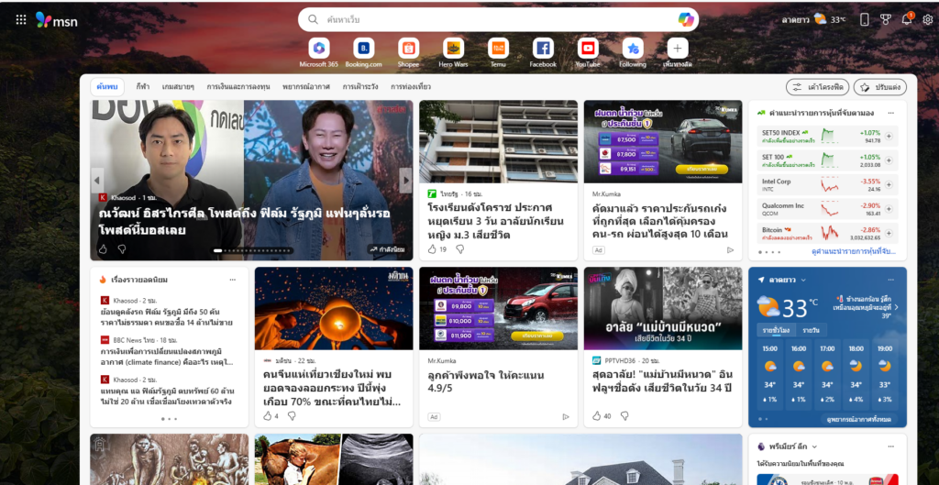Like the โรงเรียนดังโคราช school news article
The width and height of the screenshot is (939, 485).
pos(433,249)
